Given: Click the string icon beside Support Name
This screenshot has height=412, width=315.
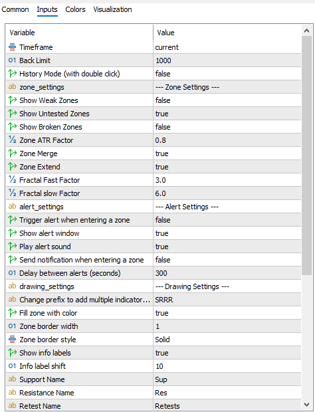Looking at the screenshot, I should click(x=13, y=379).
